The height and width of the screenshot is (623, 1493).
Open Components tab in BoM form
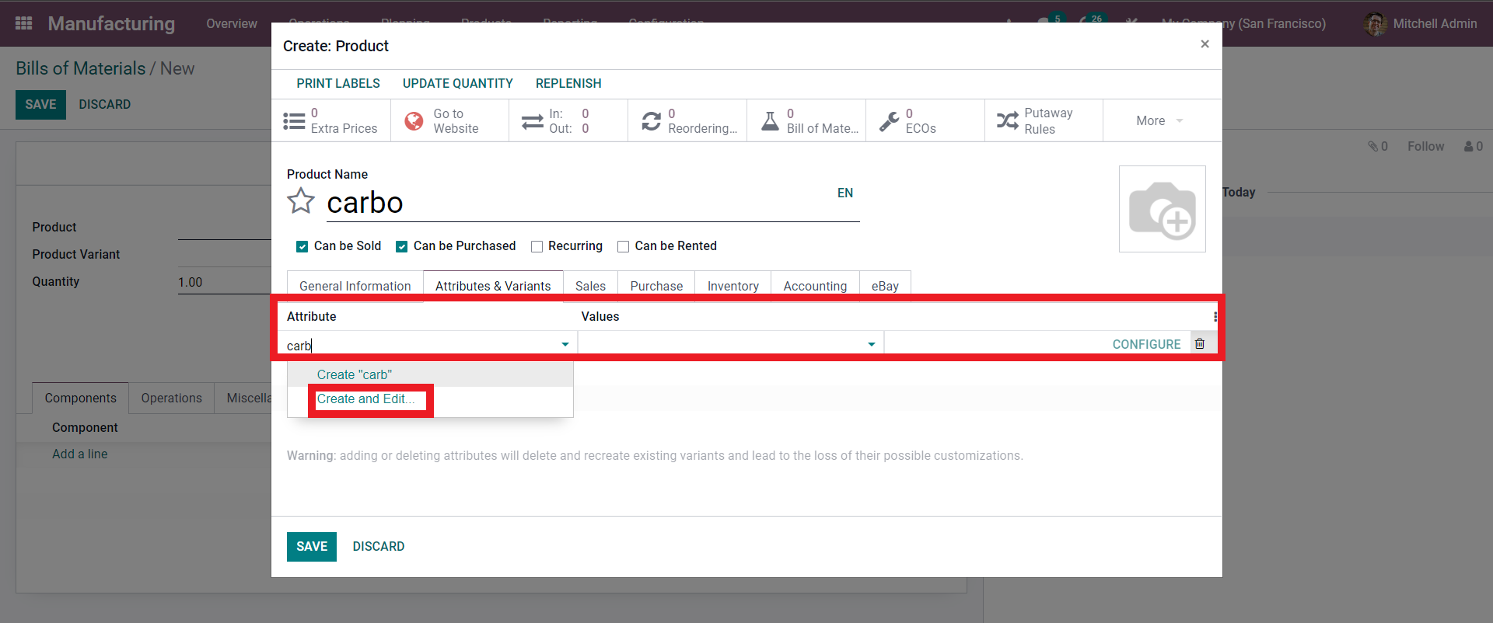80,398
